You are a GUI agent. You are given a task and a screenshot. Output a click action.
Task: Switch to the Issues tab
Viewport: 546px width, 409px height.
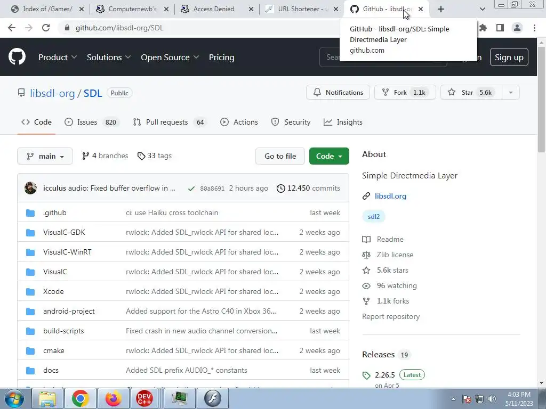(x=92, y=122)
